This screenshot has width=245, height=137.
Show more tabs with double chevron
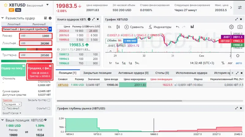(232, 73)
